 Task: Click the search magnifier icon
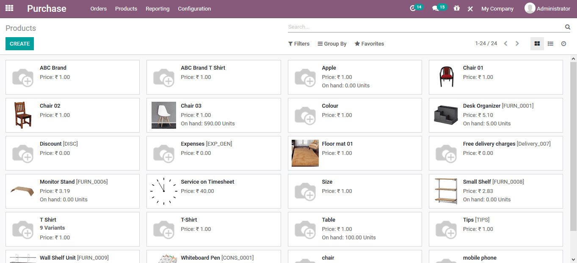coord(567,27)
